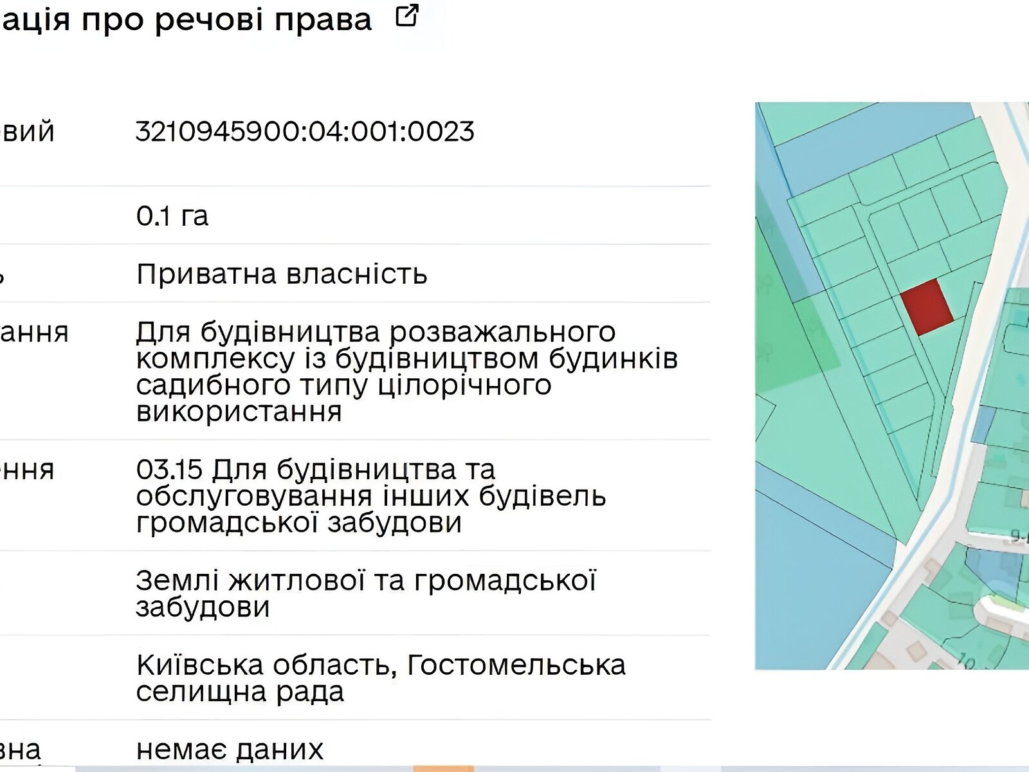Select cadastral number 3210945900:04:001:0023
1029x772 pixels.
coord(305,131)
